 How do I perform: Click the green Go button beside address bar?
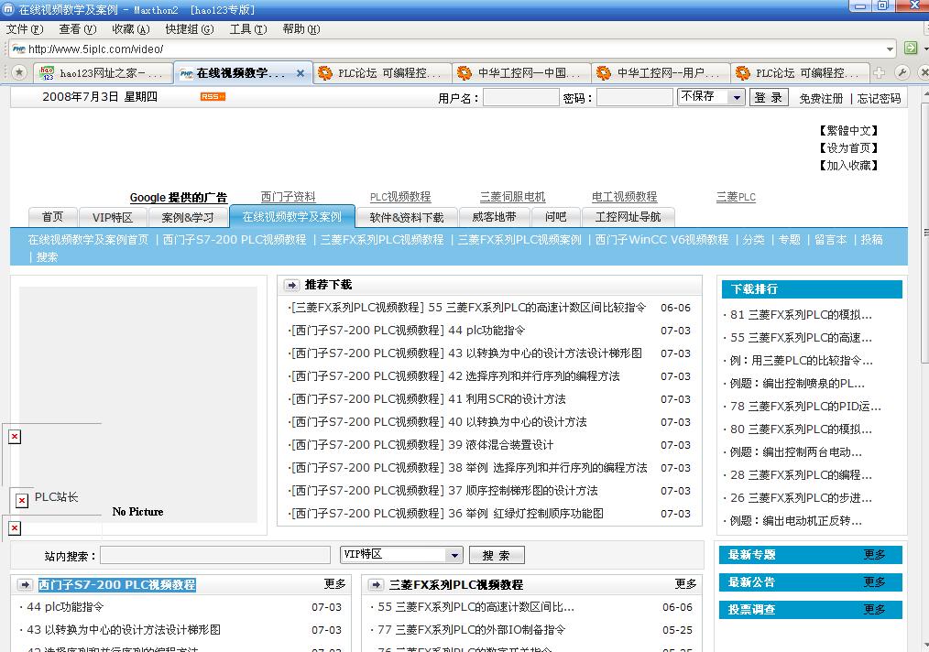(911, 48)
